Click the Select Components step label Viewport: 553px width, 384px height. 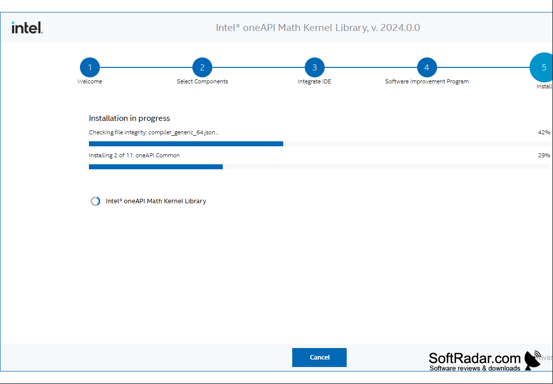coord(202,81)
